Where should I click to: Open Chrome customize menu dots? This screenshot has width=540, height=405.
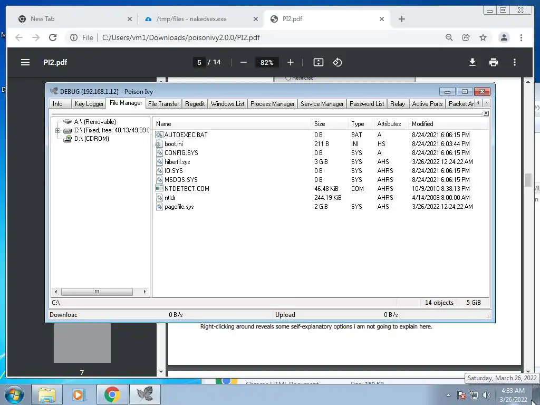tap(521, 37)
